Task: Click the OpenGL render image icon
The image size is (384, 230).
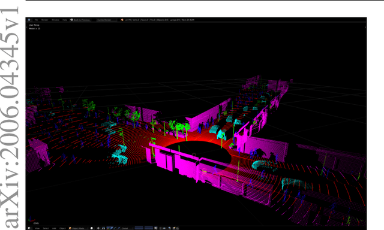Action: [x=174, y=228]
